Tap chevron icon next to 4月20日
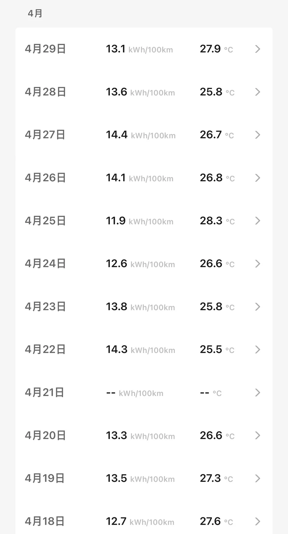Screen dimensions: 288x534 258,435
